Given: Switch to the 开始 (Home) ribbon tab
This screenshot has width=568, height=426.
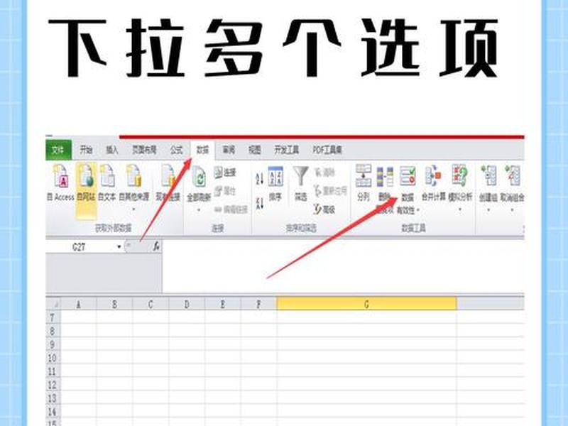Looking at the screenshot, I should [86, 150].
